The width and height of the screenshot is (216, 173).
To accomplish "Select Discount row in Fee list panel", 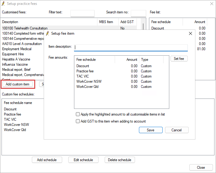I will pyautogui.click(x=178, y=28).
